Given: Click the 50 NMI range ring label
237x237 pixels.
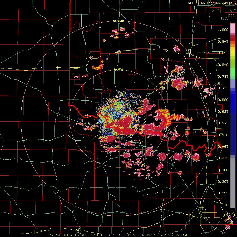Looking at the screenshot, I should coord(118,70).
